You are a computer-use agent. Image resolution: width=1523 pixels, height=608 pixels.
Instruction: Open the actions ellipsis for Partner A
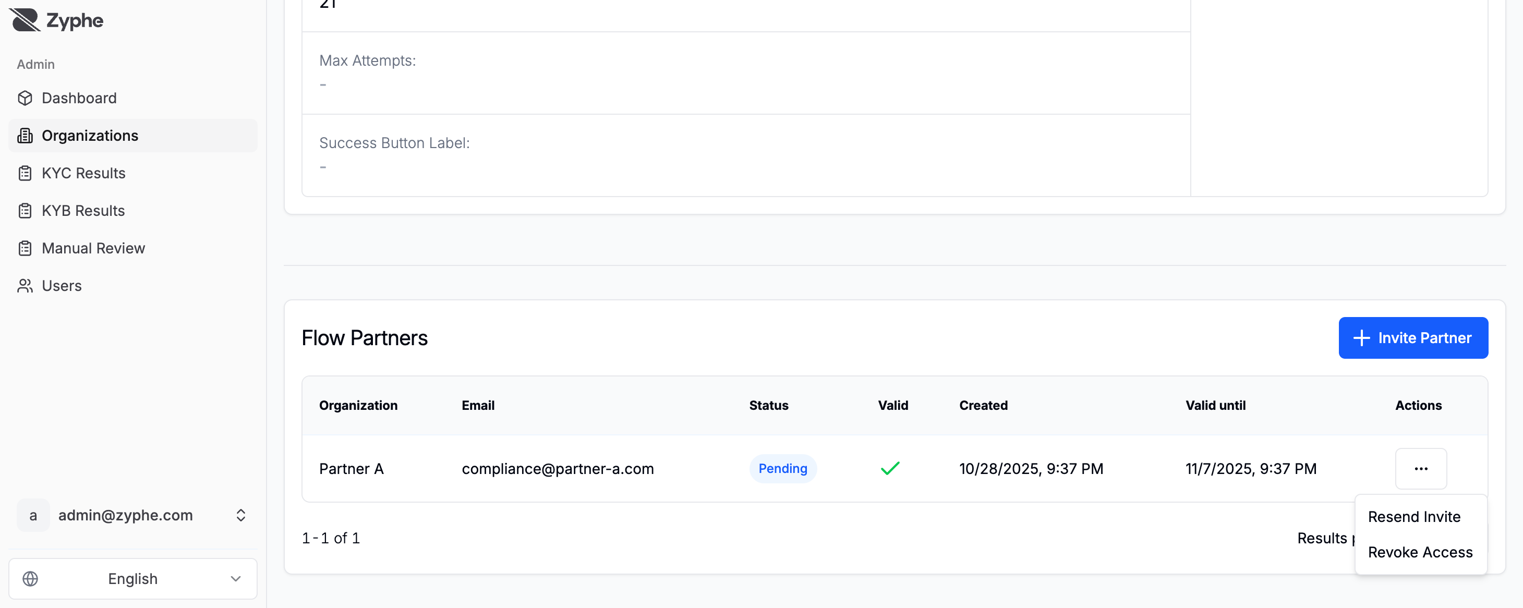[1421, 469]
